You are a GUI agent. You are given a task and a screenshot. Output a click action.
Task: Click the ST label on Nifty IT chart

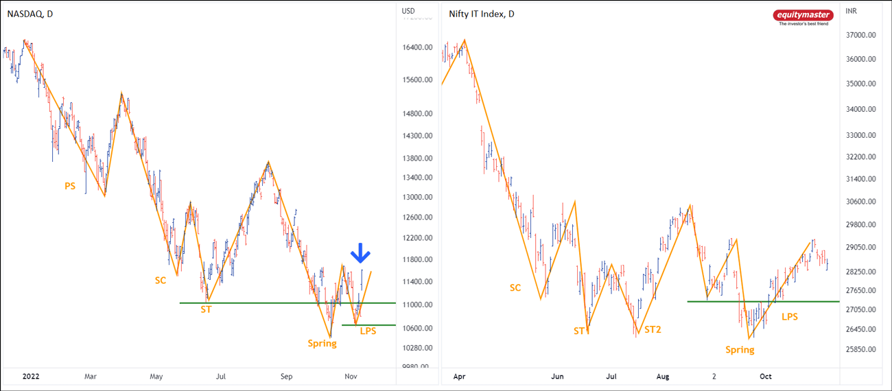pos(580,331)
